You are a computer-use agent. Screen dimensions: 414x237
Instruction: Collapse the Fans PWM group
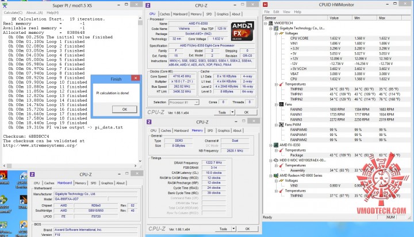(x=276, y=125)
